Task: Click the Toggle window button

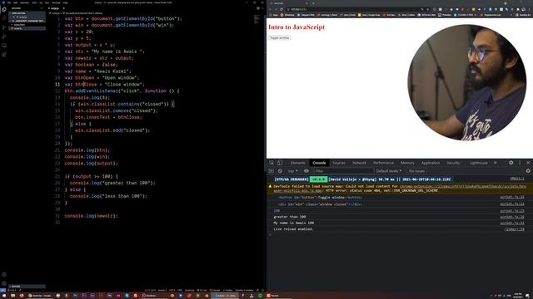Action: click(x=280, y=37)
